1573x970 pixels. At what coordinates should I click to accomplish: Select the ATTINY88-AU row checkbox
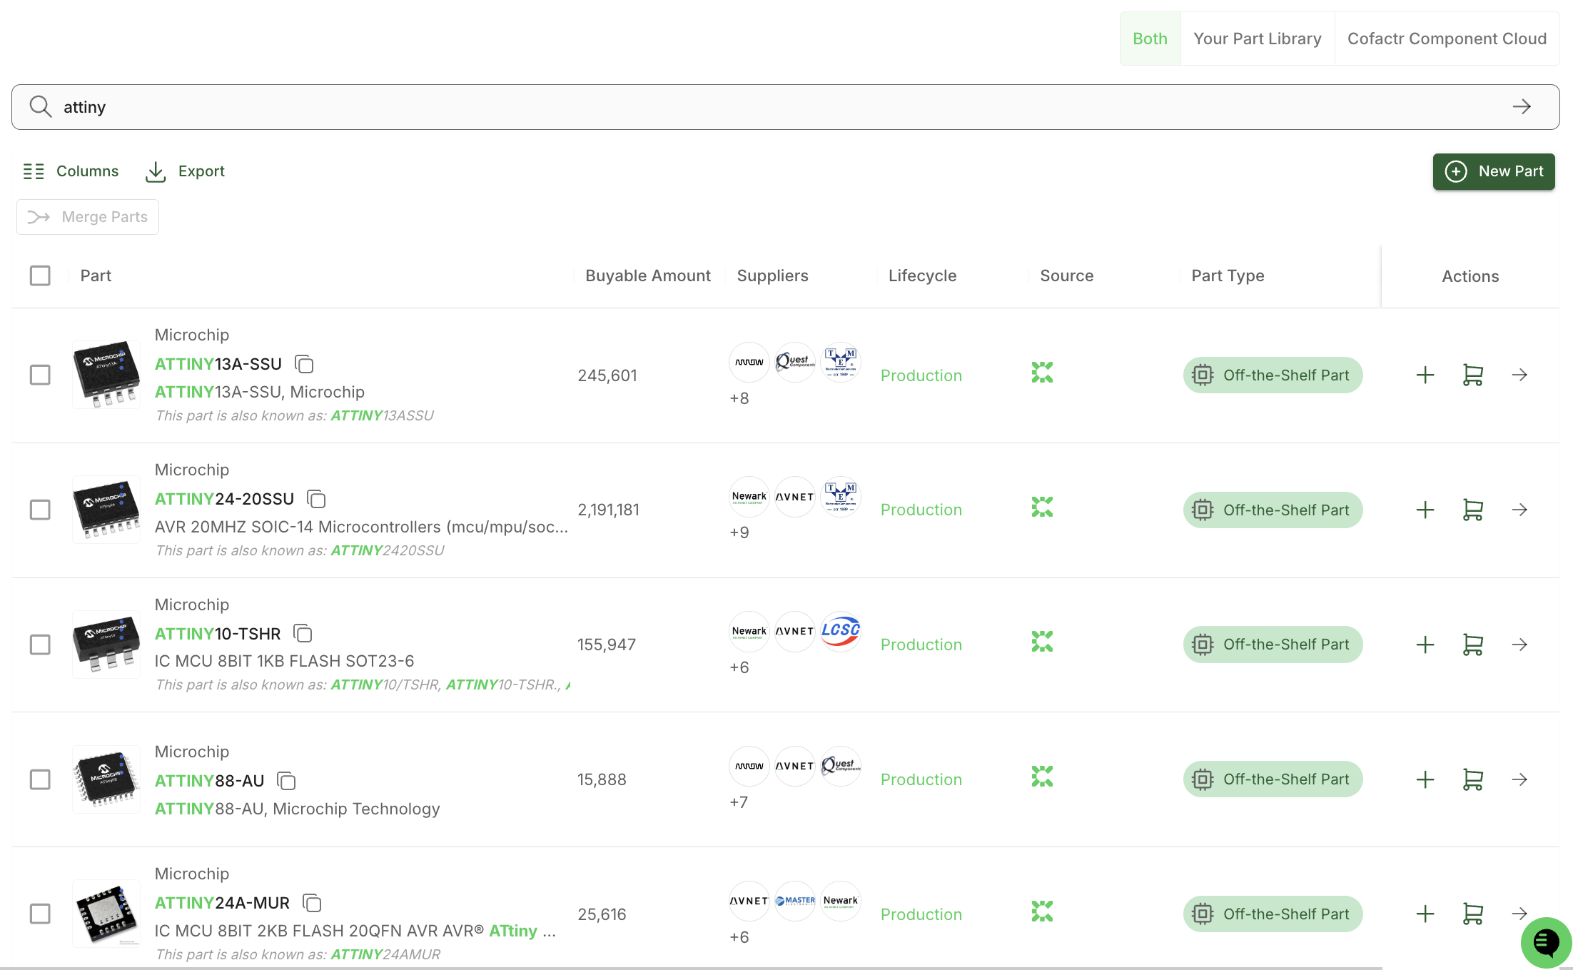(x=40, y=779)
